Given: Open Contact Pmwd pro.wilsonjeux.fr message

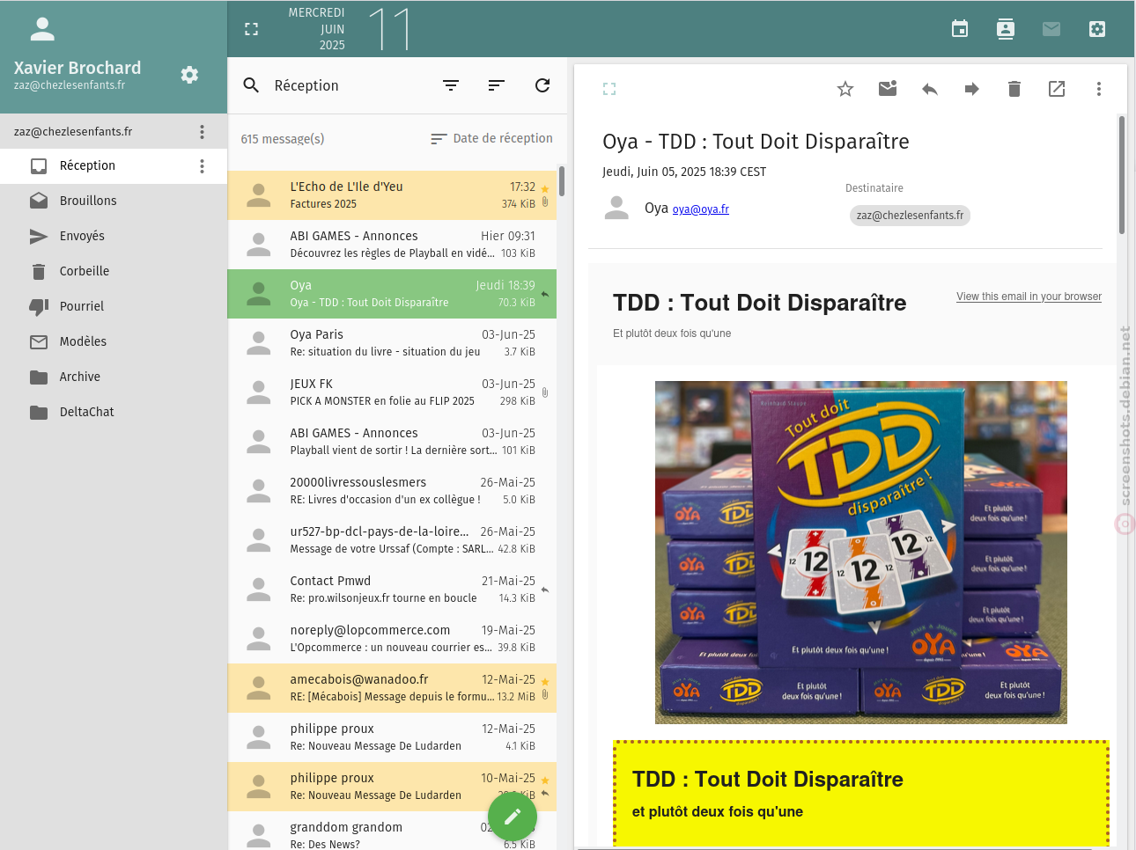Looking at the screenshot, I should 392,590.
